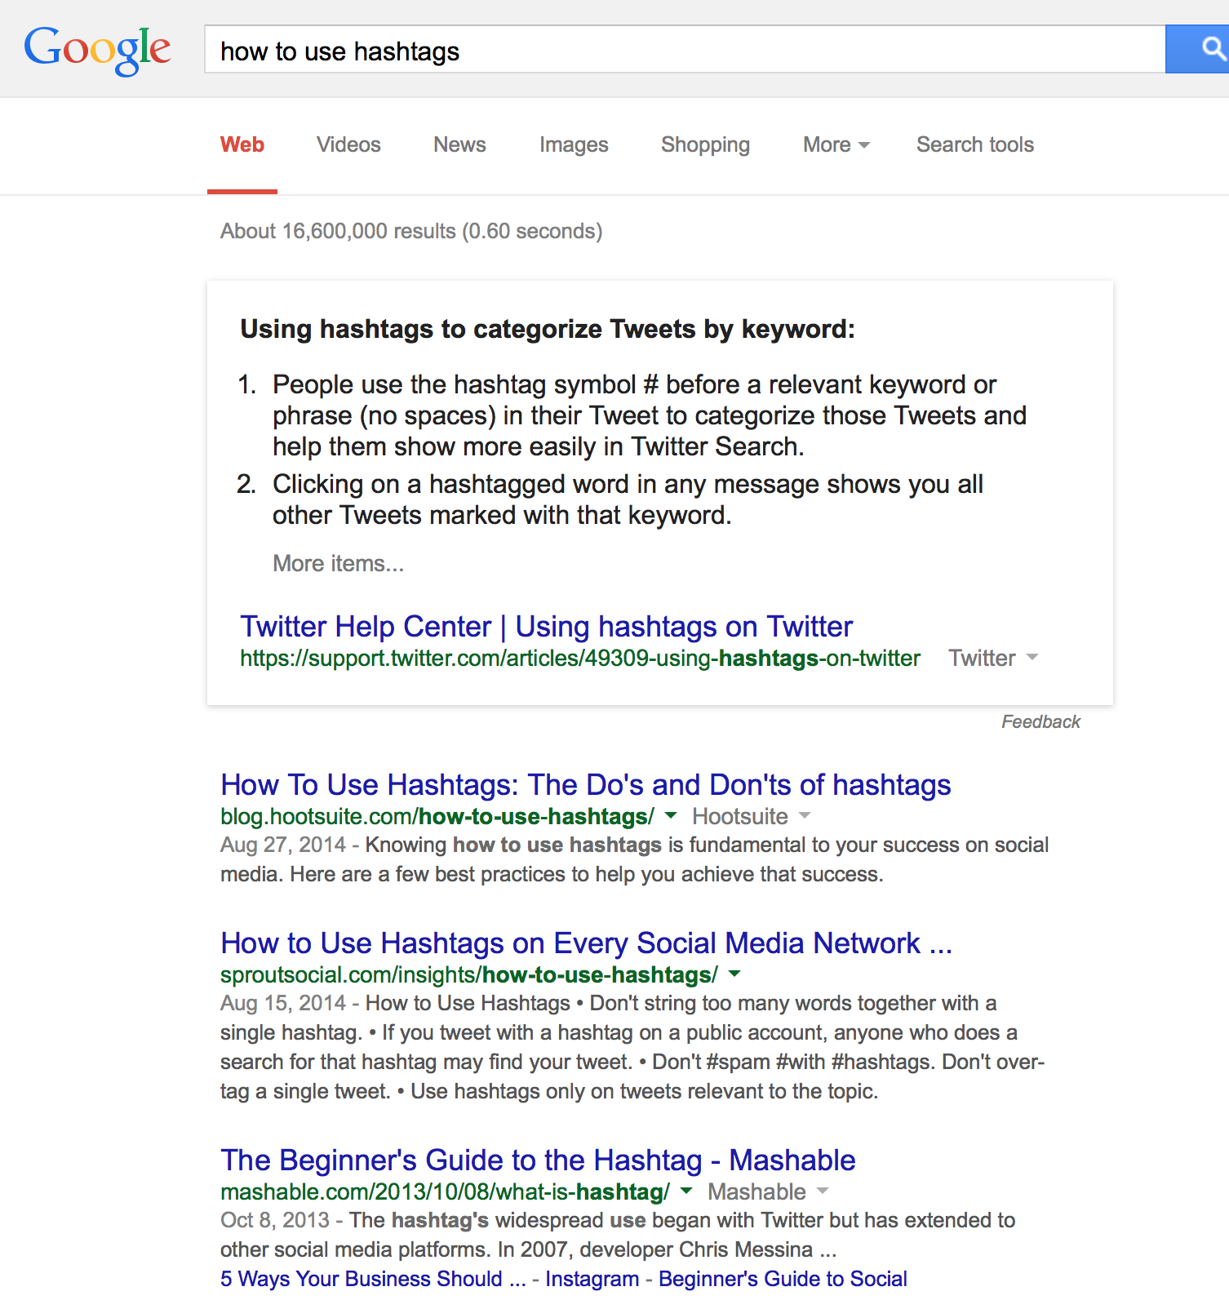Switch to the Shopping tab
Screen dimensions: 1229x1309
[705, 145]
